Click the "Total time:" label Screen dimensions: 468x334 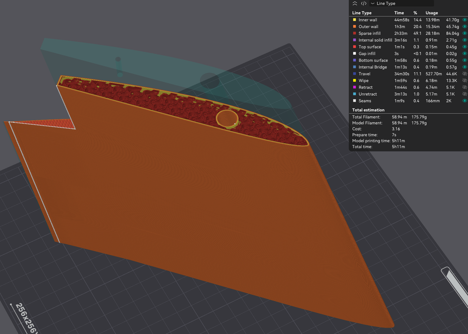[362, 147]
